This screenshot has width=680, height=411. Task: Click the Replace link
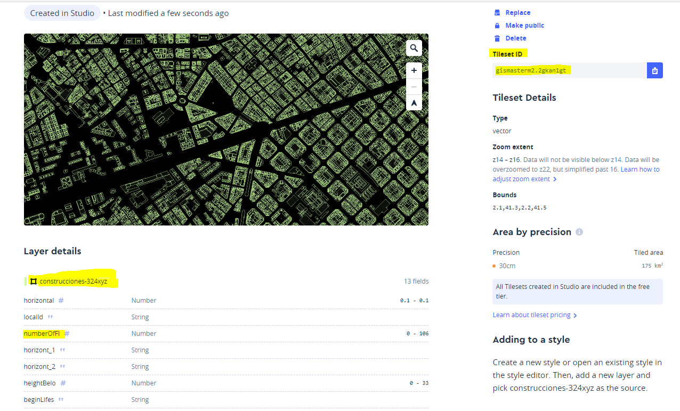517,12
